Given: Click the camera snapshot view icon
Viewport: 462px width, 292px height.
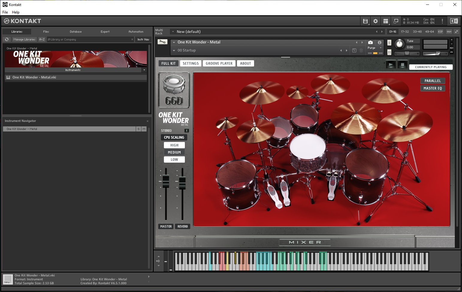Looking at the screenshot, I should pos(370,43).
